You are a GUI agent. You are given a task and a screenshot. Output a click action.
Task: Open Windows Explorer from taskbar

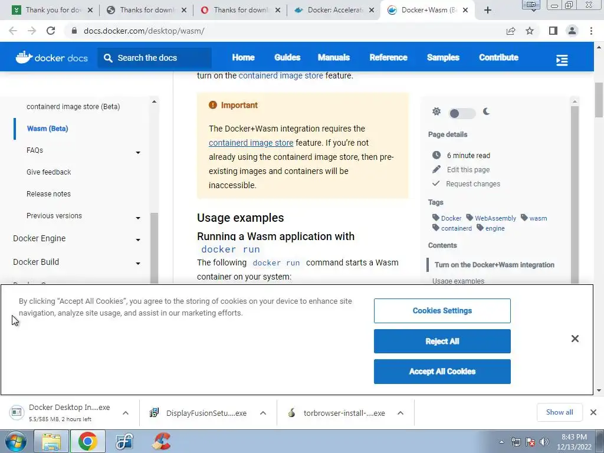click(51, 441)
